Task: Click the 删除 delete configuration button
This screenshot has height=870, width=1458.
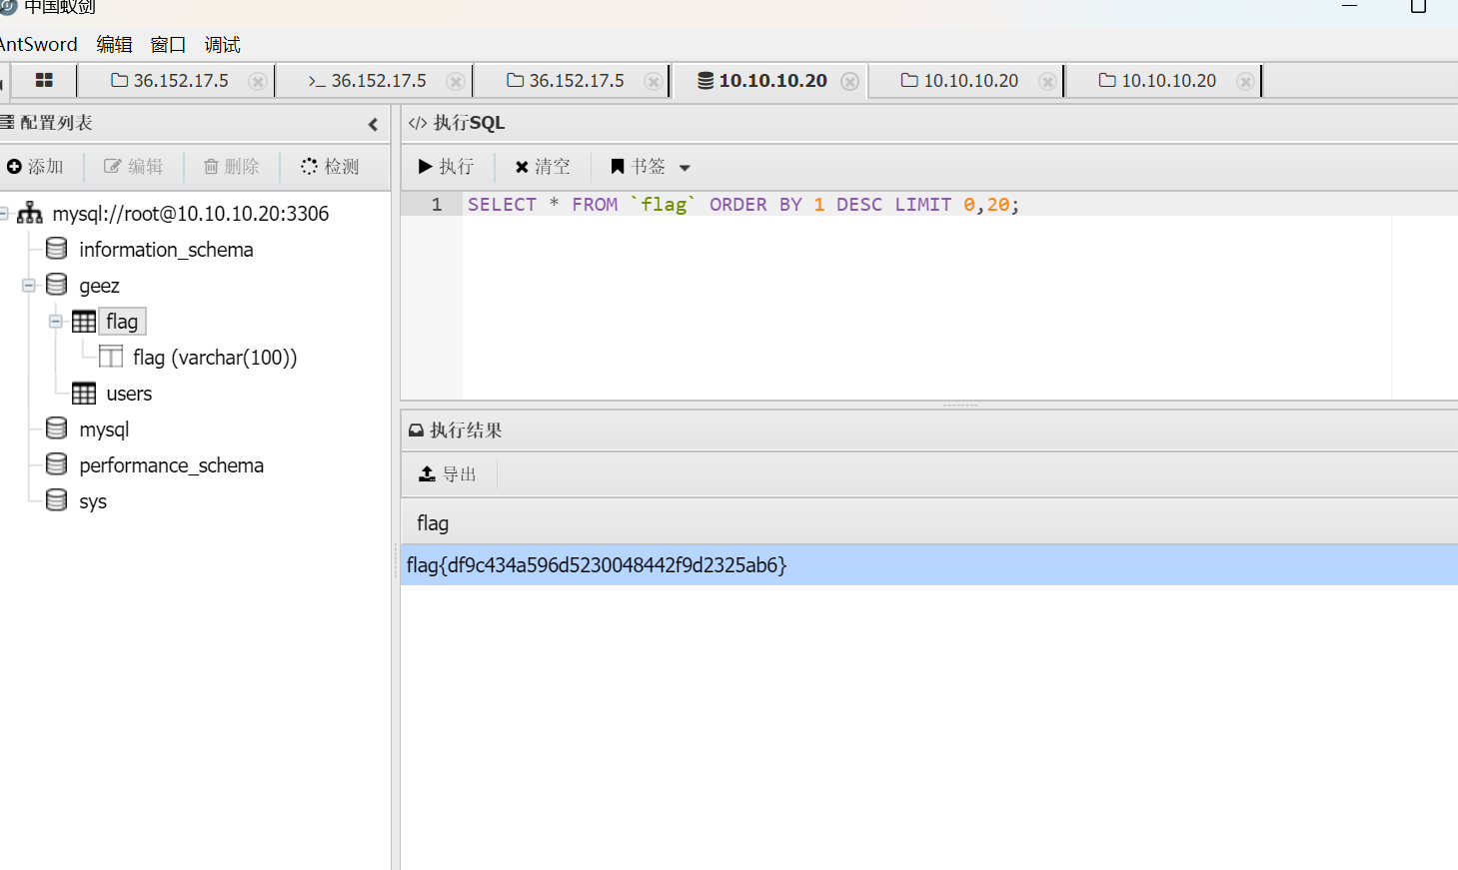Action: click(x=232, y=167)
